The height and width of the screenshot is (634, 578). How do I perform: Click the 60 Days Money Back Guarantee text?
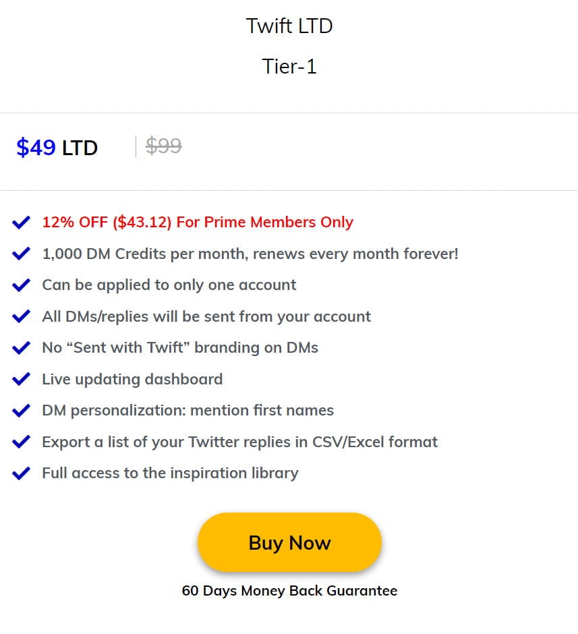289,591
